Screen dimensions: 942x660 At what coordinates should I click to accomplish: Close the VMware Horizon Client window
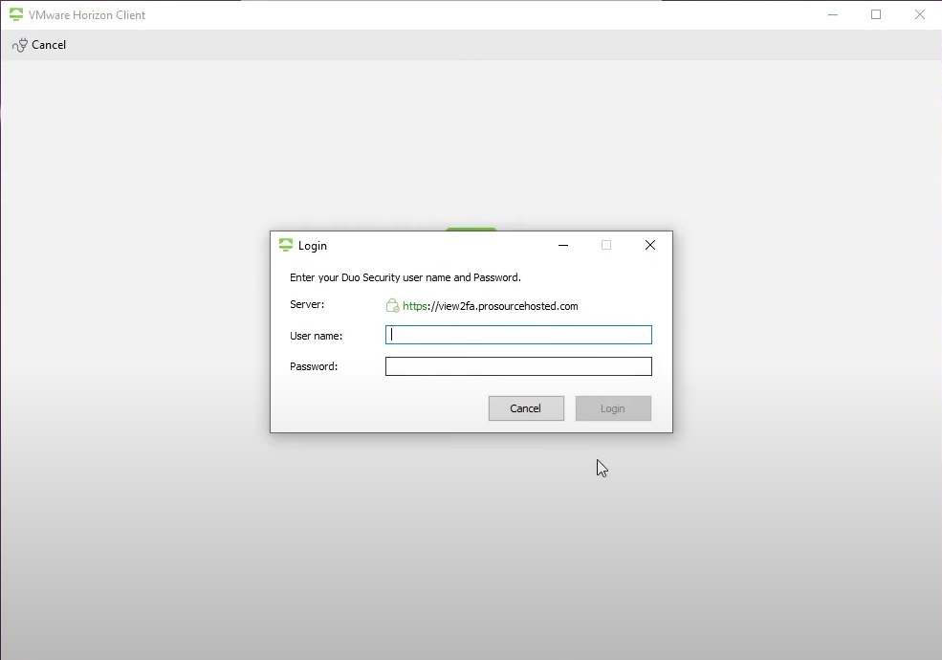coord(920,14)
